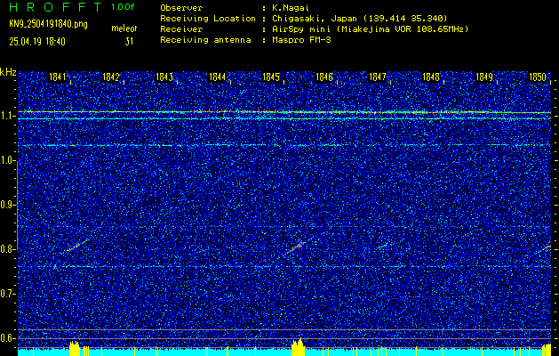Click the 0.6 frequency axis label
Image resolution: width=559 pixels, height=356 pixels.
click(x=6, y=338)
